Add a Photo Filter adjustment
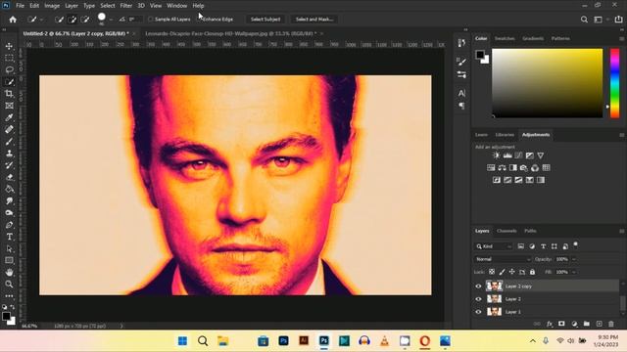Screen dimensions: 627x352 [x=524, y=167]
